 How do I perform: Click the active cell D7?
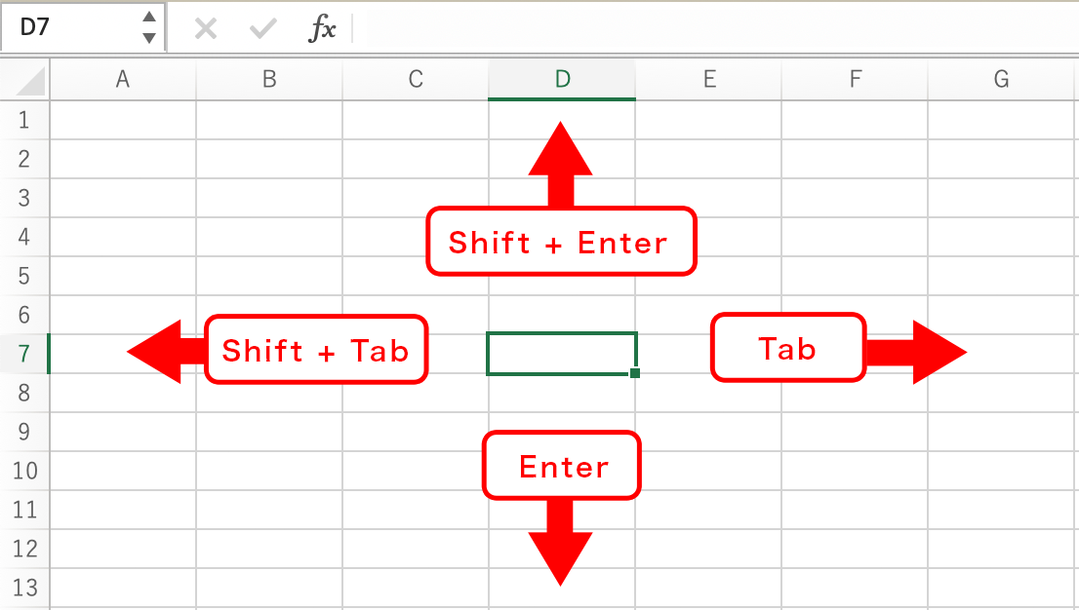(x=562, y=354)
